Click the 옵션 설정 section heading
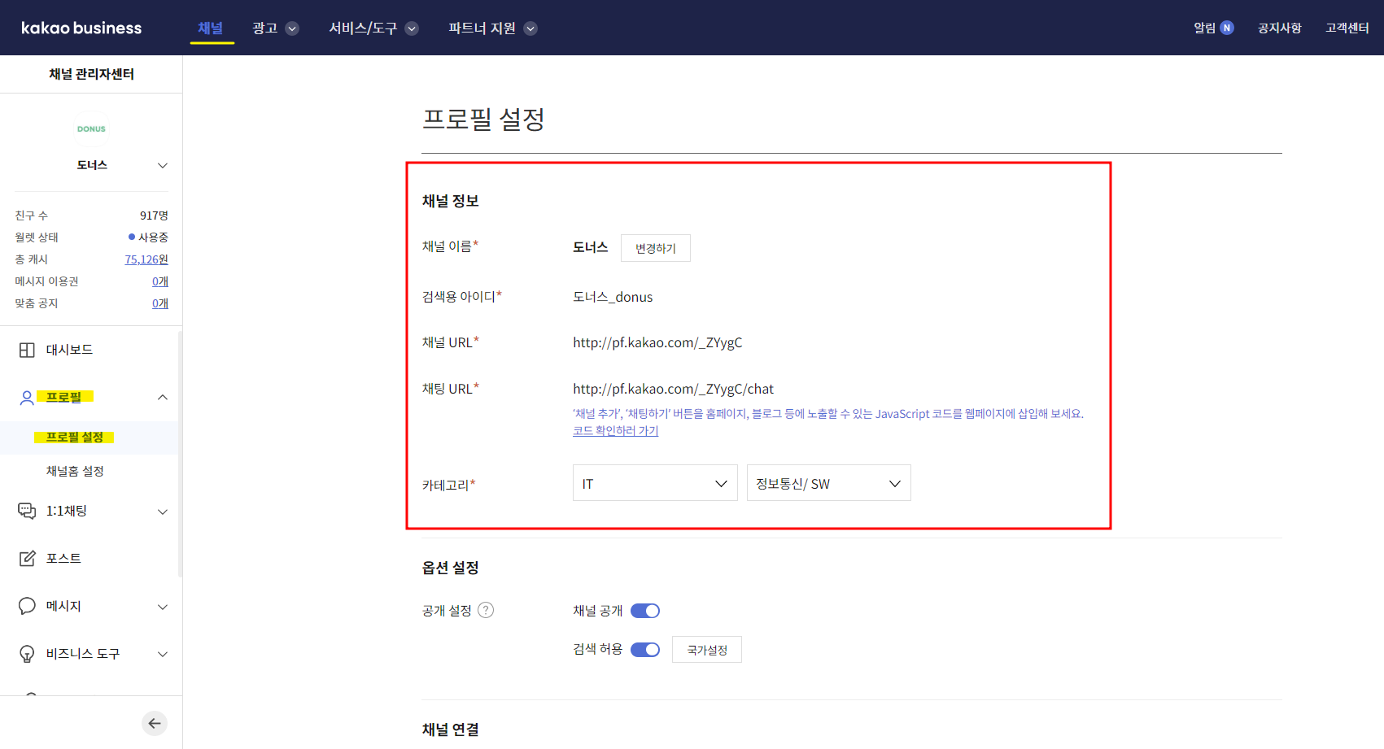This screenshot has height=749, width=1384. point(450,568)
